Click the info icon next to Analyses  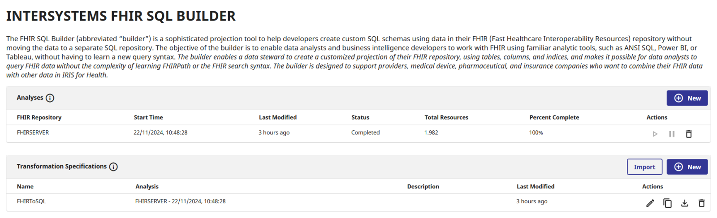click(x=50, y=98)
